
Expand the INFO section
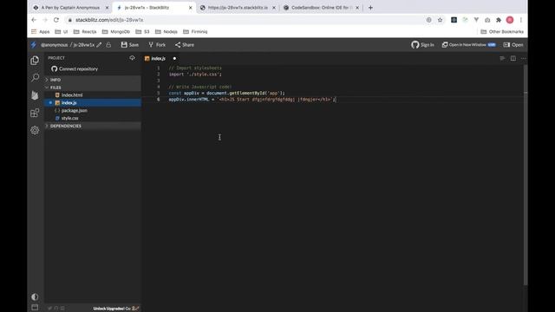(x=93, y=80)
